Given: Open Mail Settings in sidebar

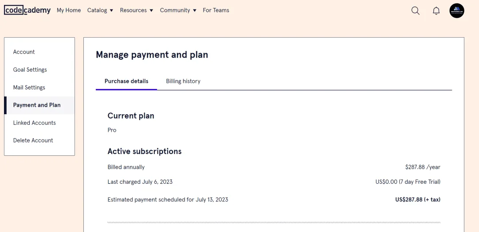Looking at the screenshot, I should coord(39,88).
